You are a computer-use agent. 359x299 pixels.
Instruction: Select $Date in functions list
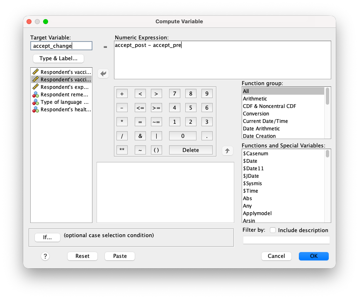click(x=283, y=161)
